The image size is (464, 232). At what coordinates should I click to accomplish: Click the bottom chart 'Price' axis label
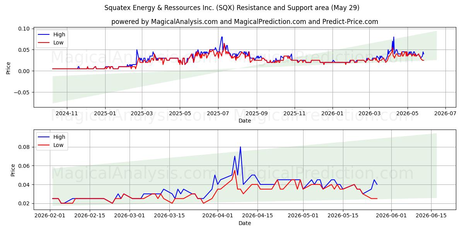(x=13, y=170)
